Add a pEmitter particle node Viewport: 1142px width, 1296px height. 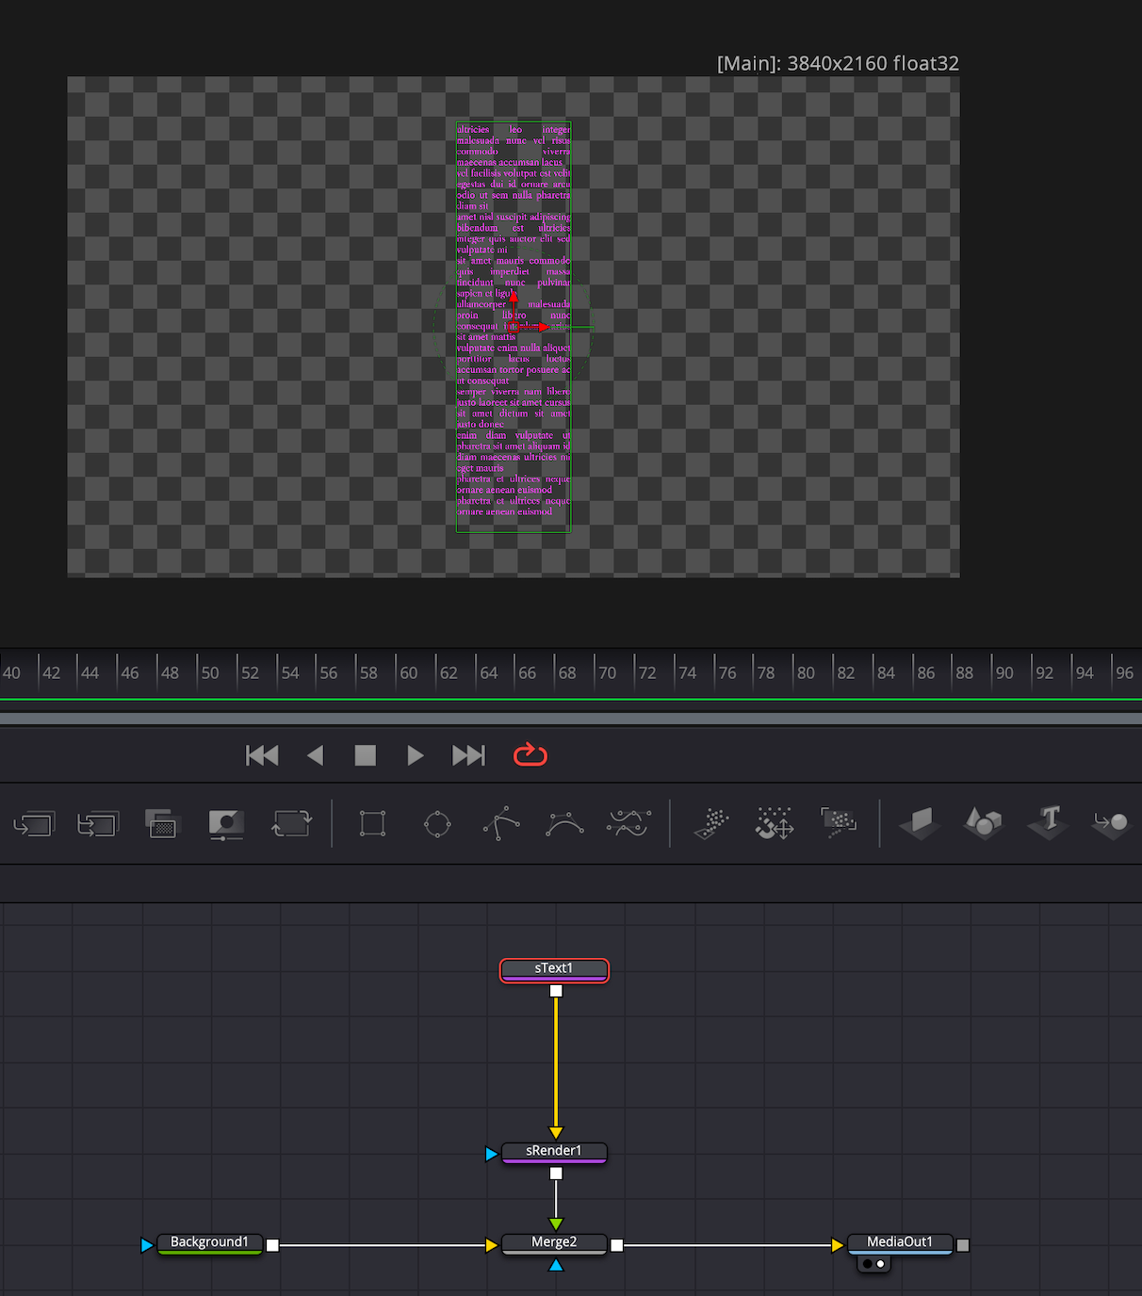pyautogui.click(x=711, y=823)
